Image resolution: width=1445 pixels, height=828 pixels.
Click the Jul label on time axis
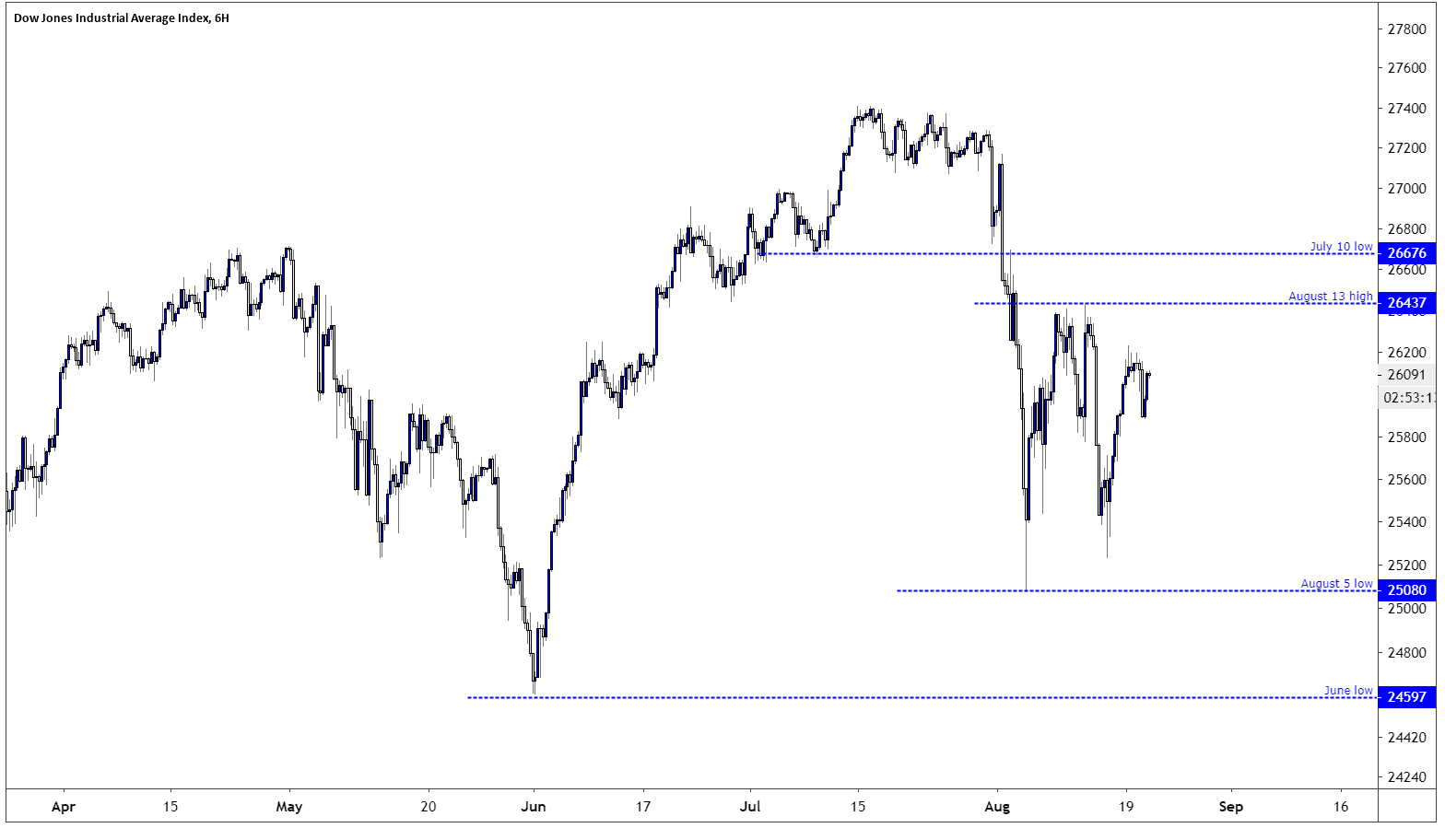750,807
